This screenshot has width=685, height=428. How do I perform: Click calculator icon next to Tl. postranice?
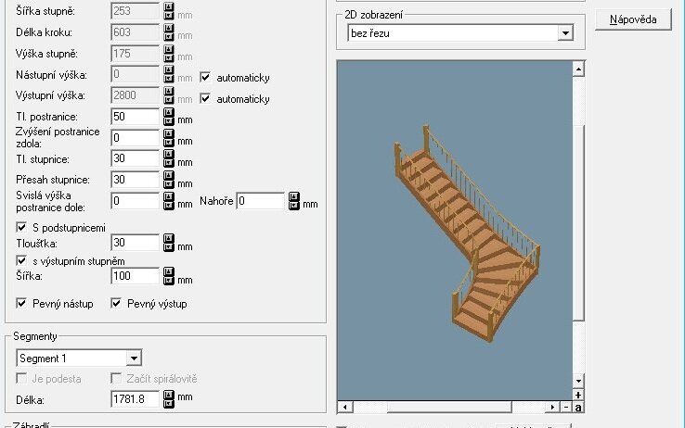coord(169,117)
